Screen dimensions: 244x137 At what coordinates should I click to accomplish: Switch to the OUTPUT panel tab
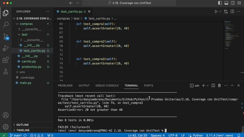click(x=84, y=86)
